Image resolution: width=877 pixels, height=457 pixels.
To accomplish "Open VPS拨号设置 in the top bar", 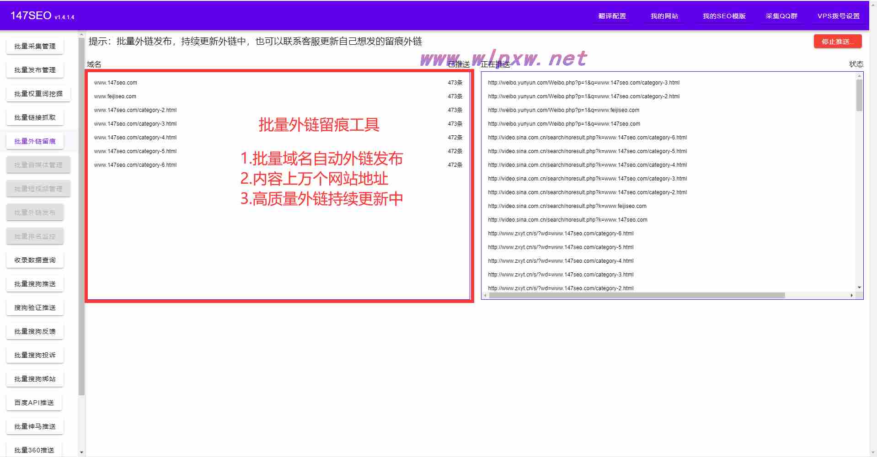I will 838,16.
